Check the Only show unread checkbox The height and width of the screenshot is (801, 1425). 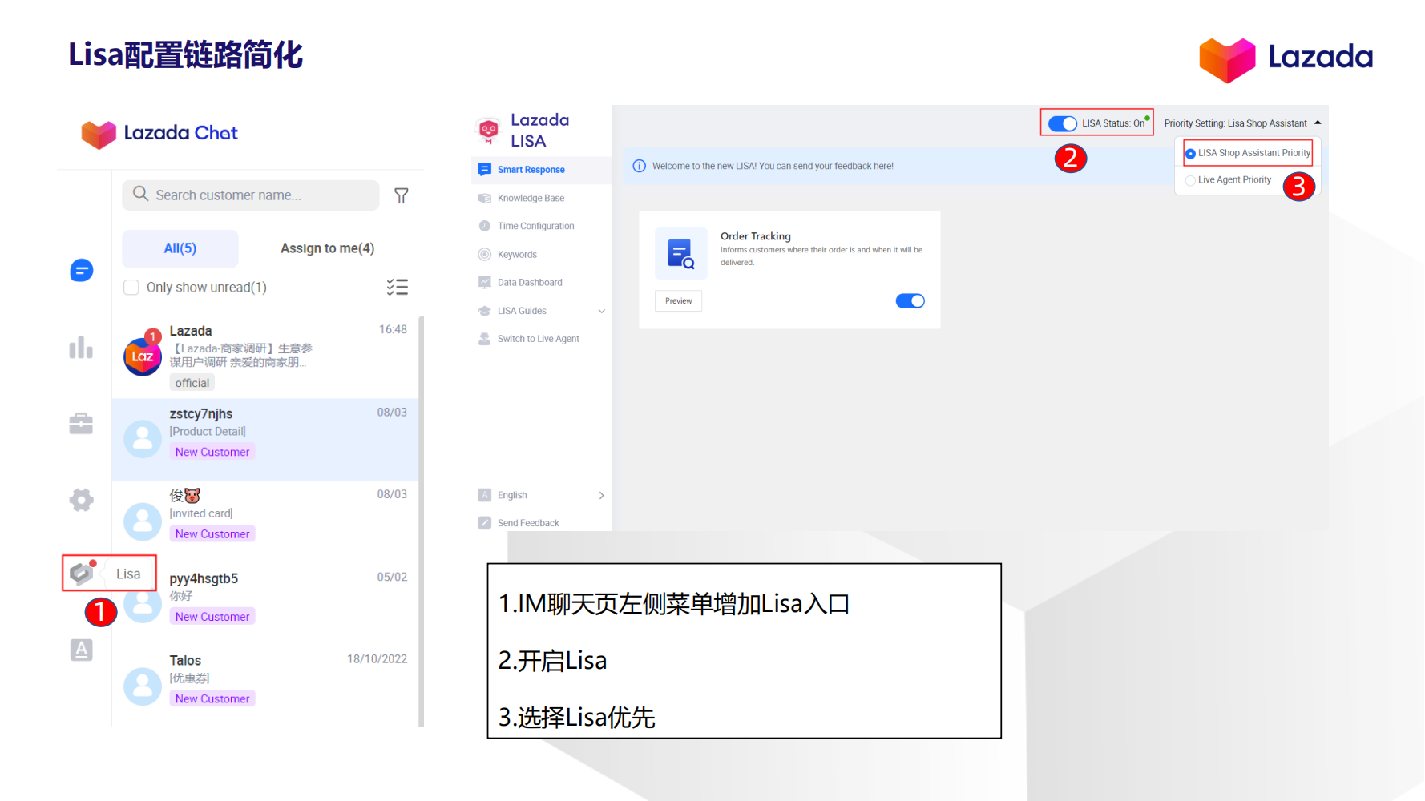pyautogui.click(x=131, y=287)
